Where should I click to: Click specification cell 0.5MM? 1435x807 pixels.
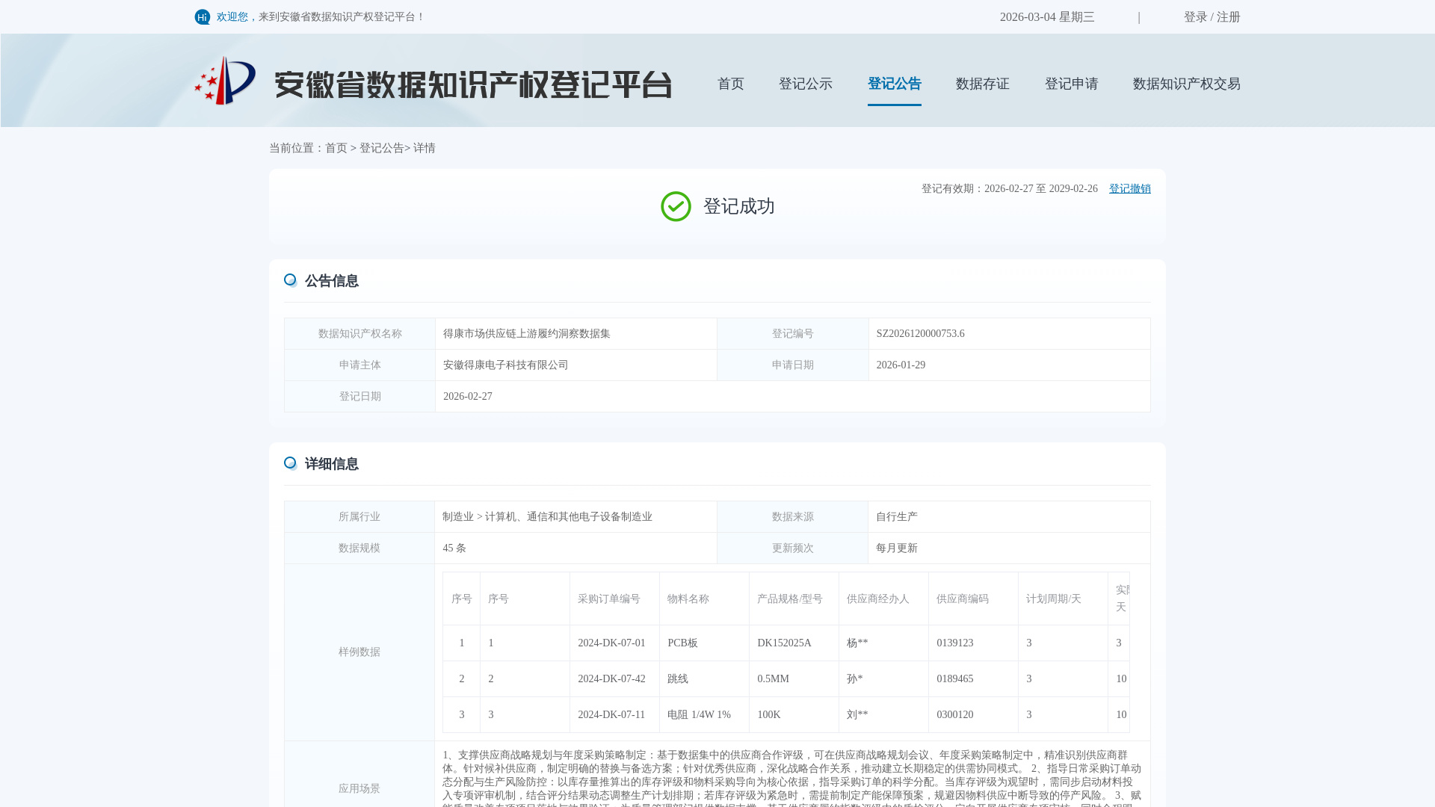pos(773,679)
